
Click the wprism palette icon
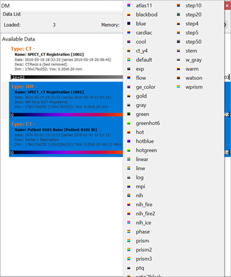click(179, 87)
